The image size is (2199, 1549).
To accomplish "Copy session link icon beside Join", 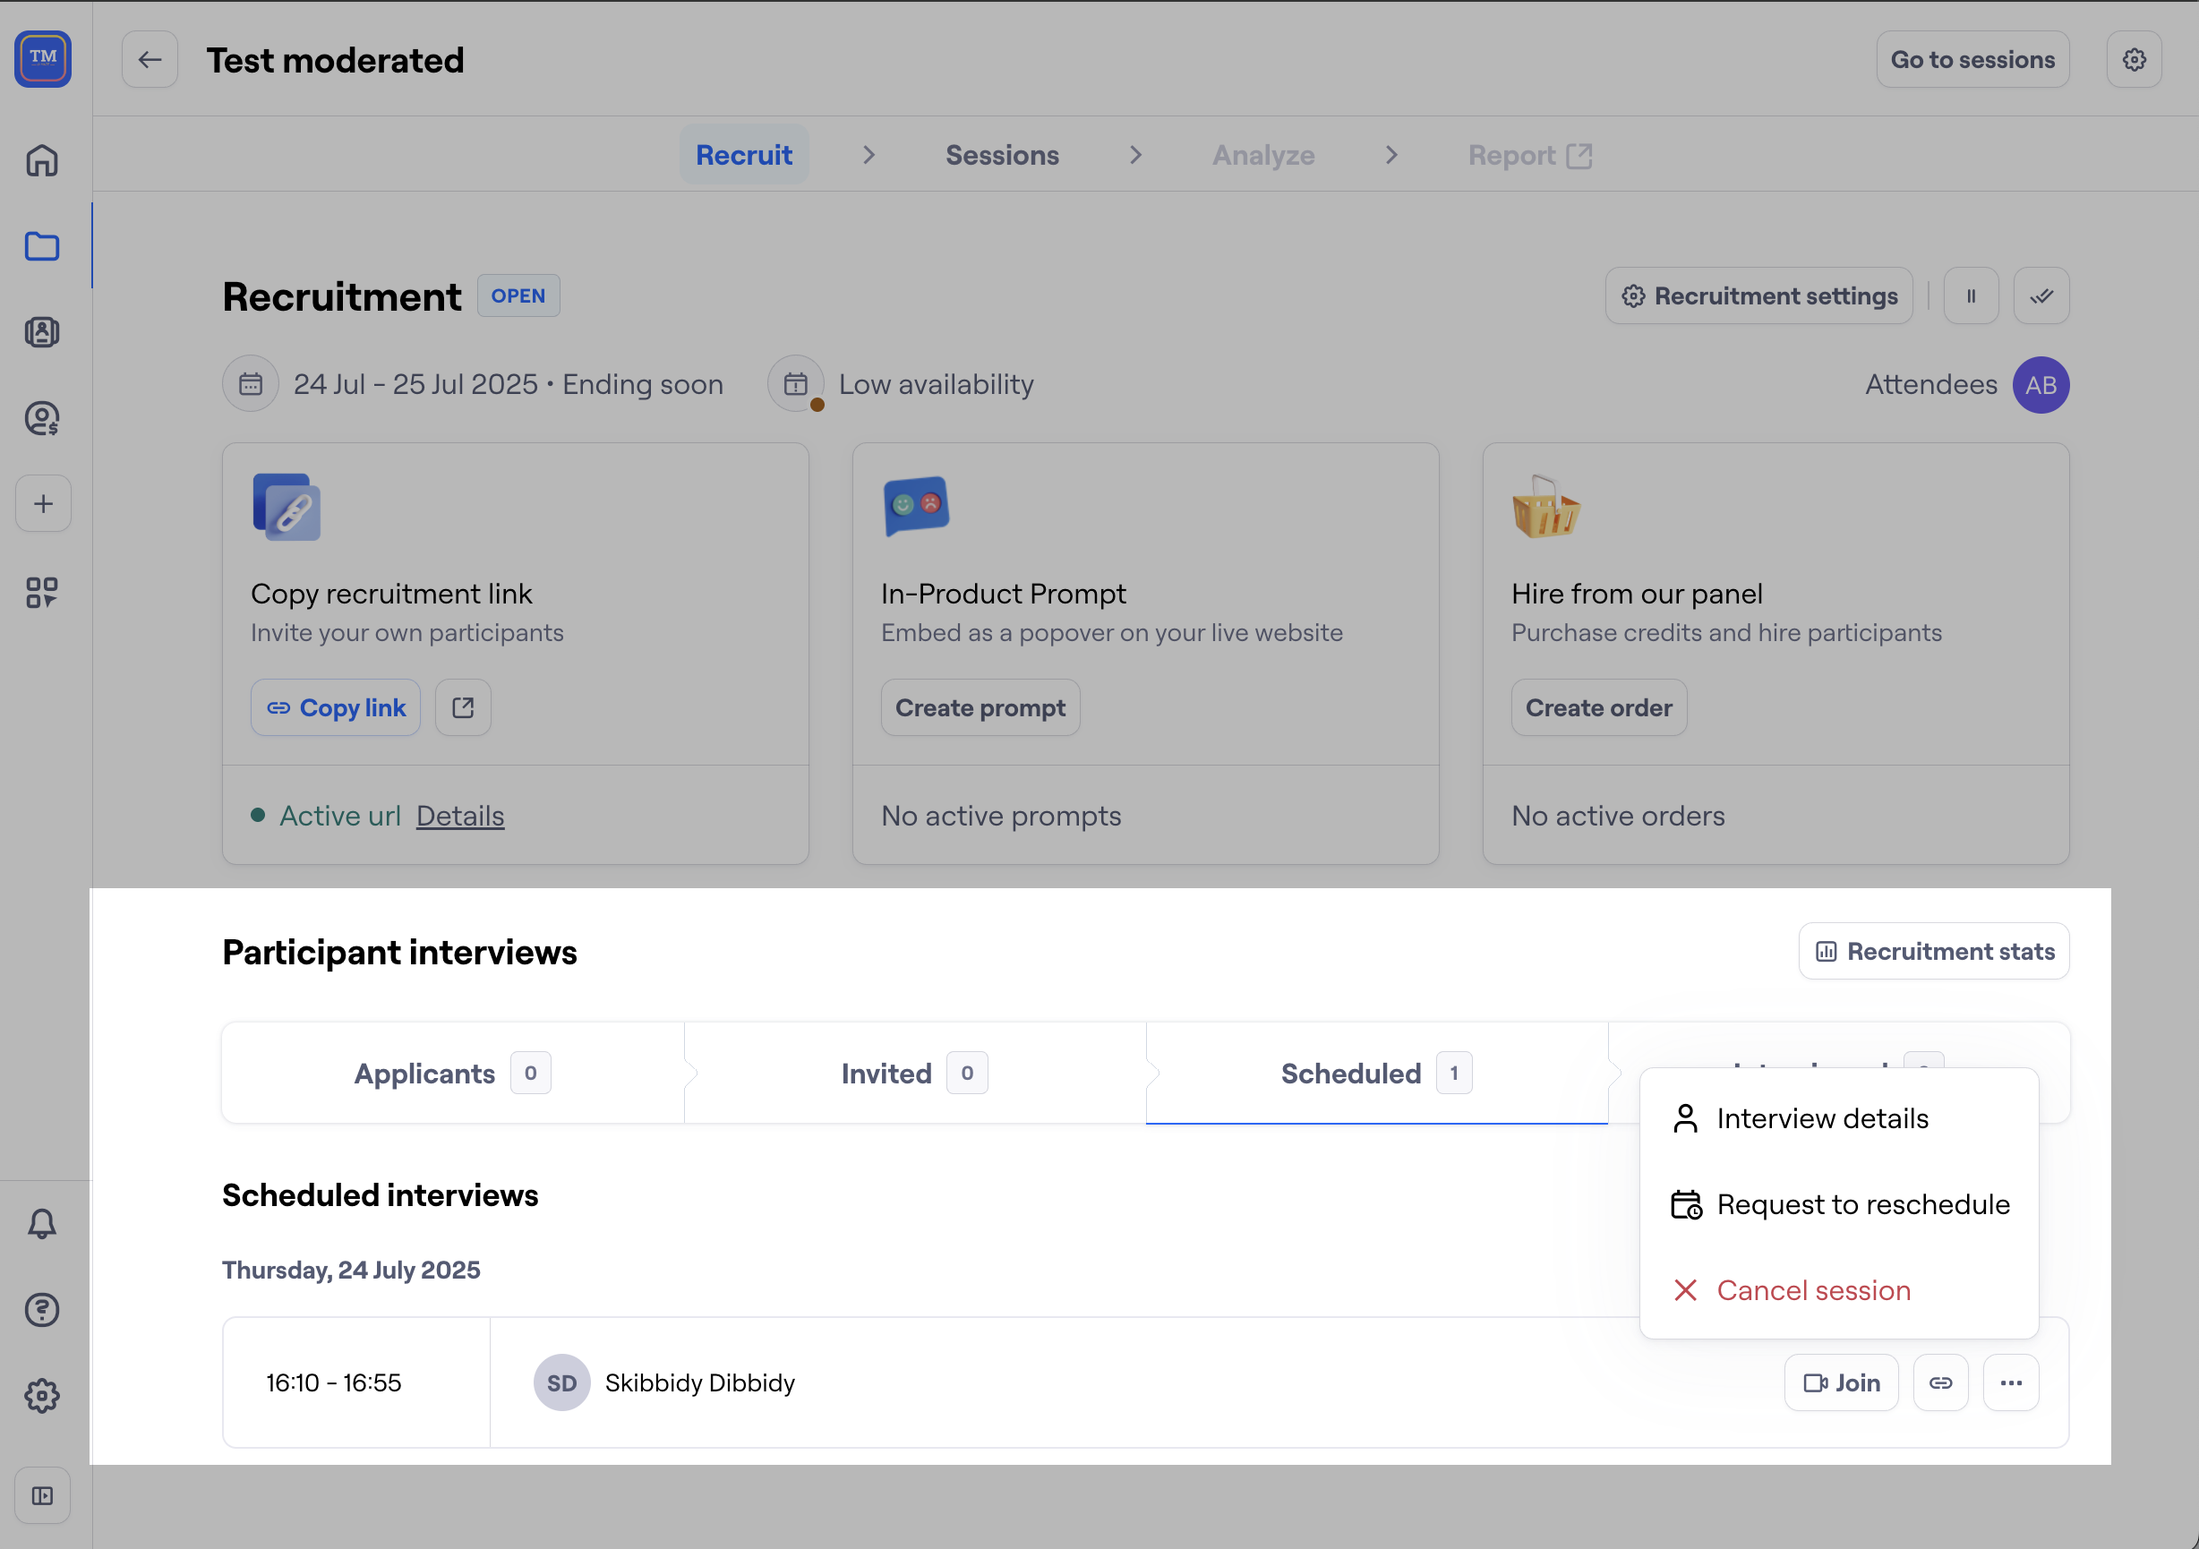I will 1939,1382.
